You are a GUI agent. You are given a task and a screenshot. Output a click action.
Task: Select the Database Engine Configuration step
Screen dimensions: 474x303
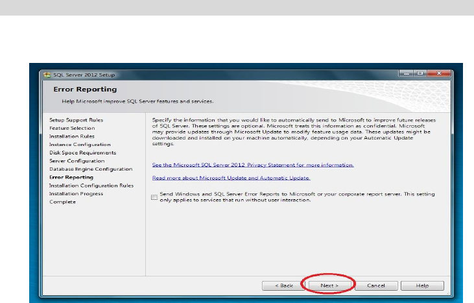(91, 169)
